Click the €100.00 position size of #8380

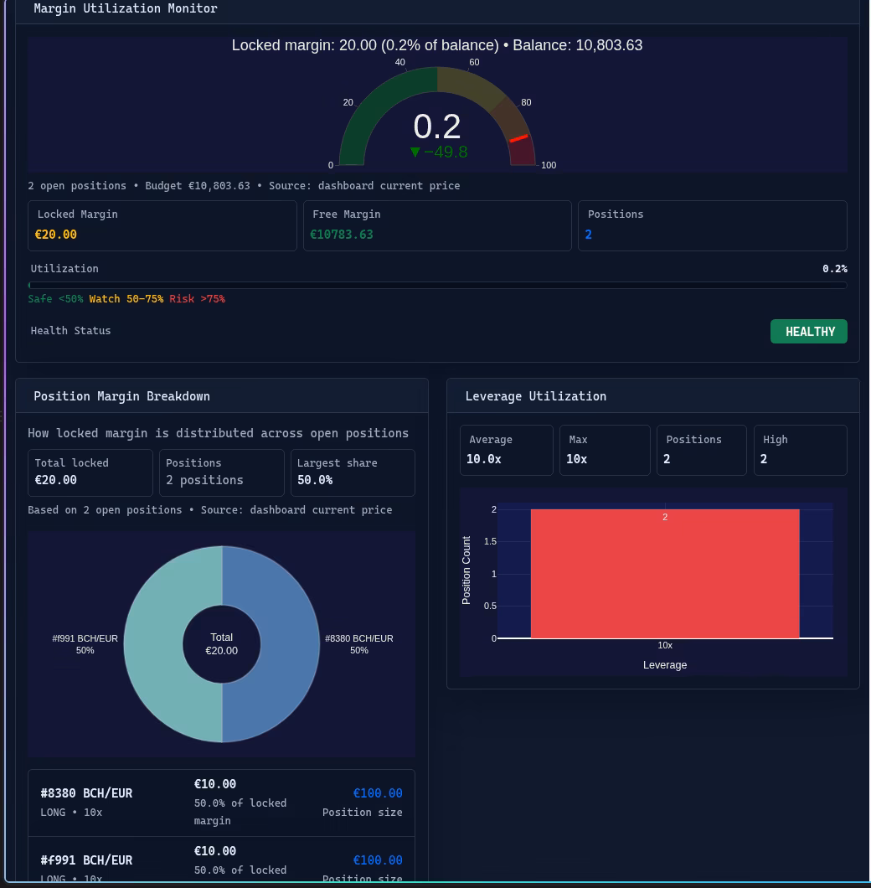coord(378,792)
